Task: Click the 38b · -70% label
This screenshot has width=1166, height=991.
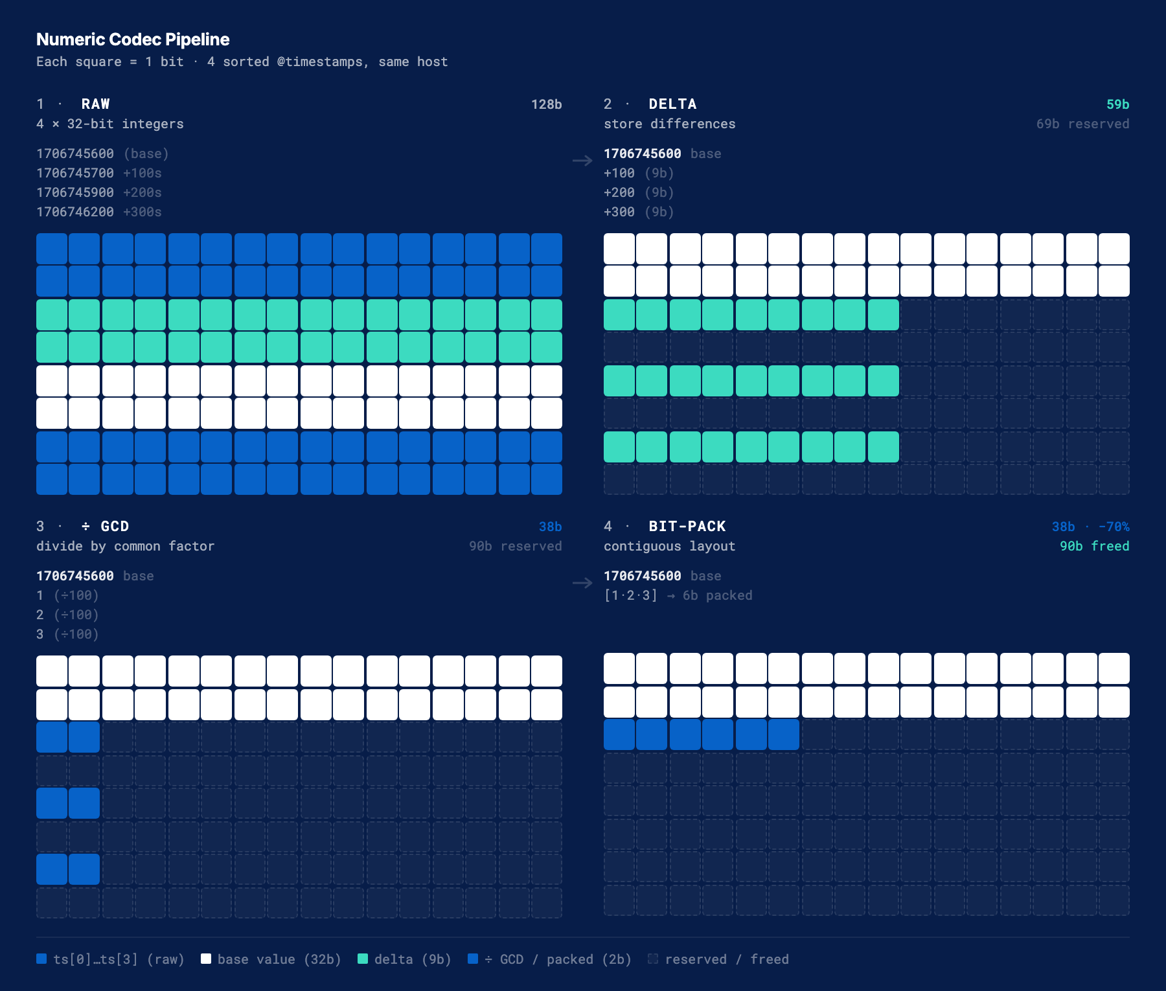Action: point(1090,527)
